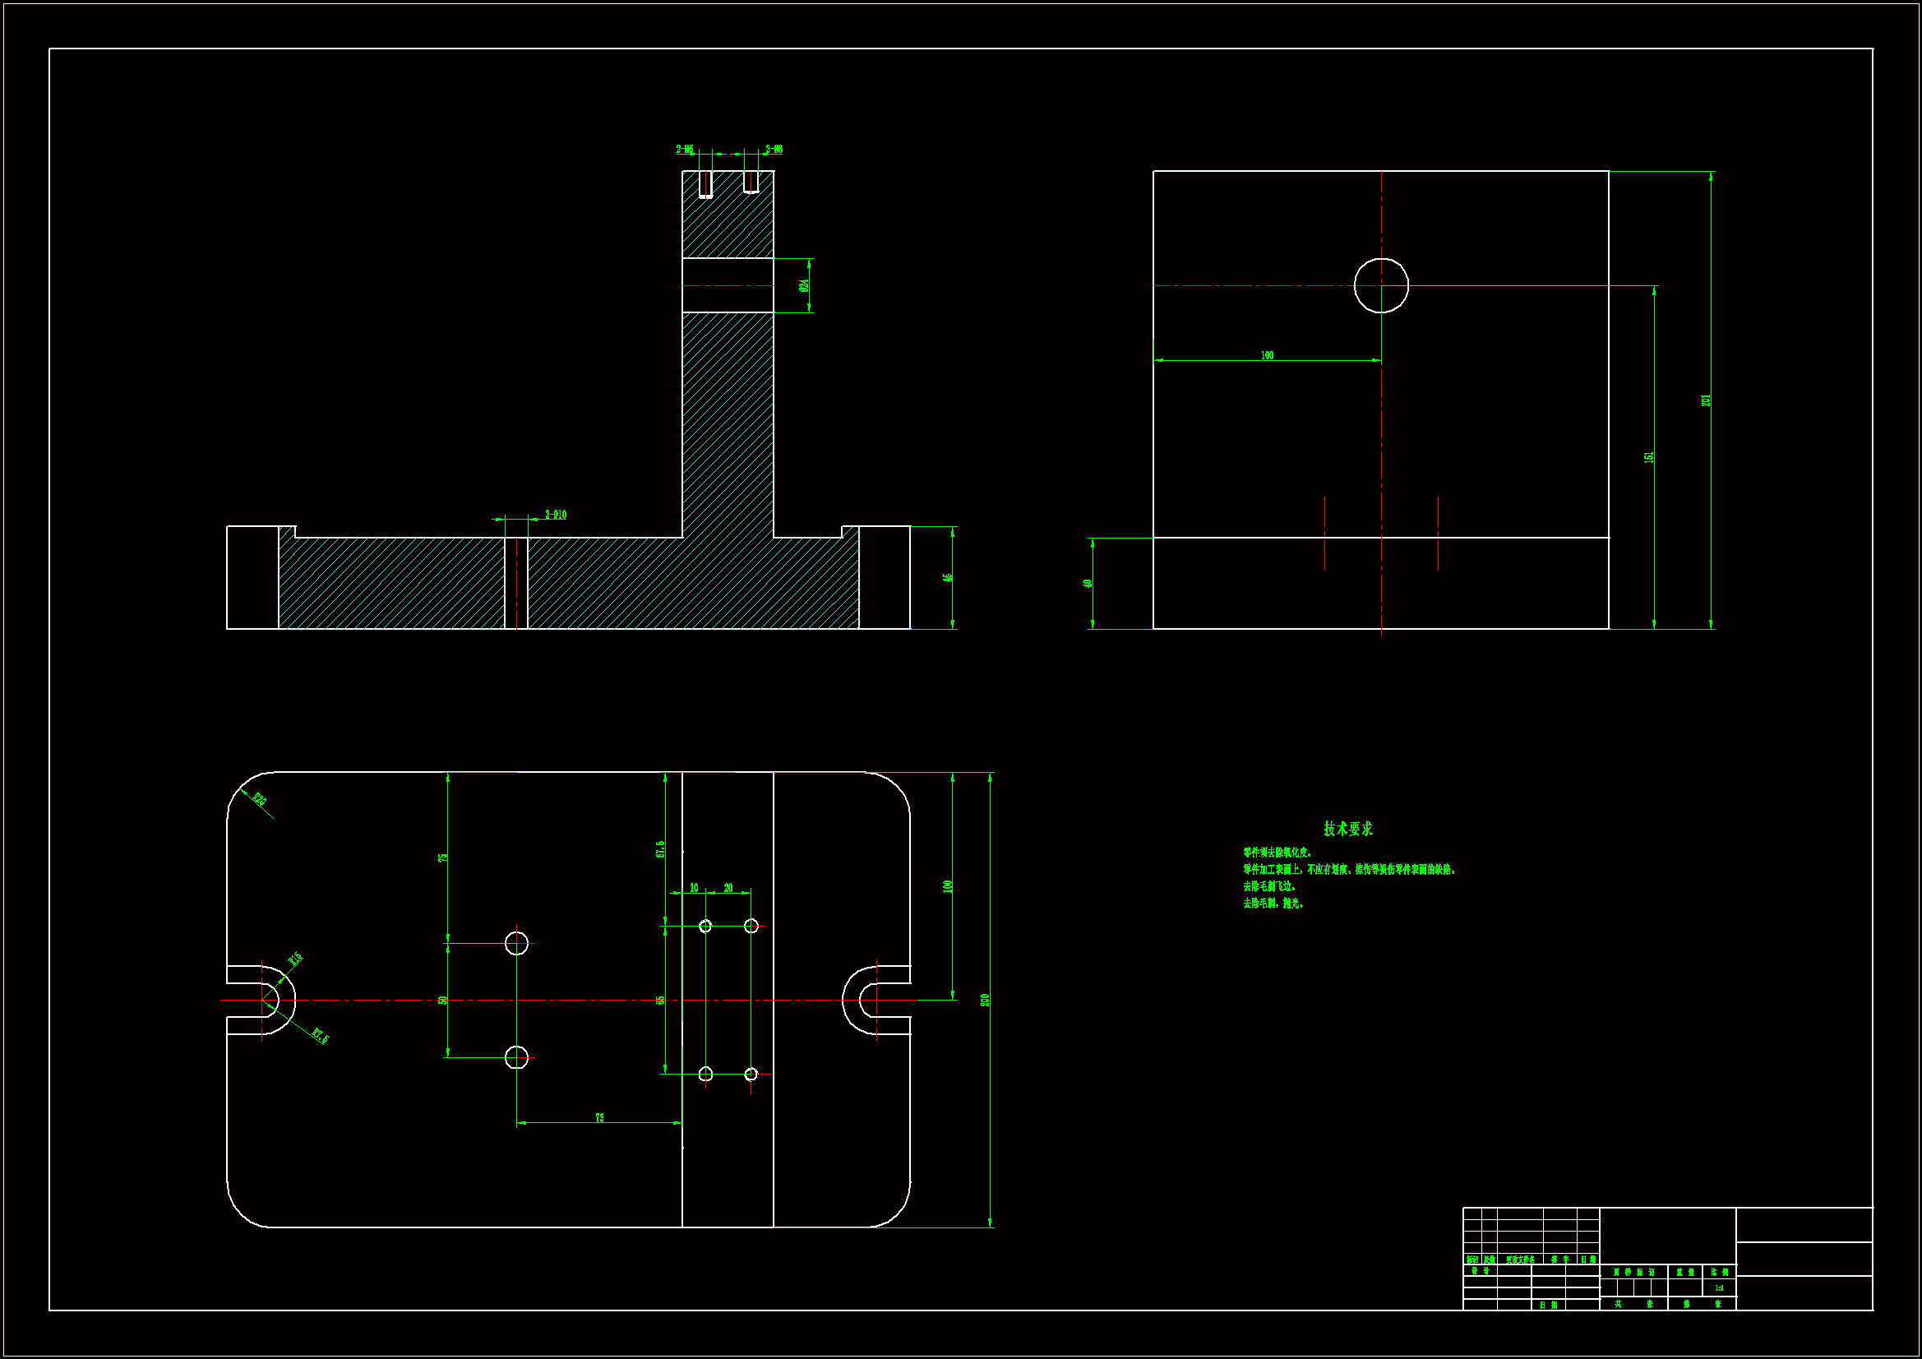Select the 201 overall height dimension

1706,400
